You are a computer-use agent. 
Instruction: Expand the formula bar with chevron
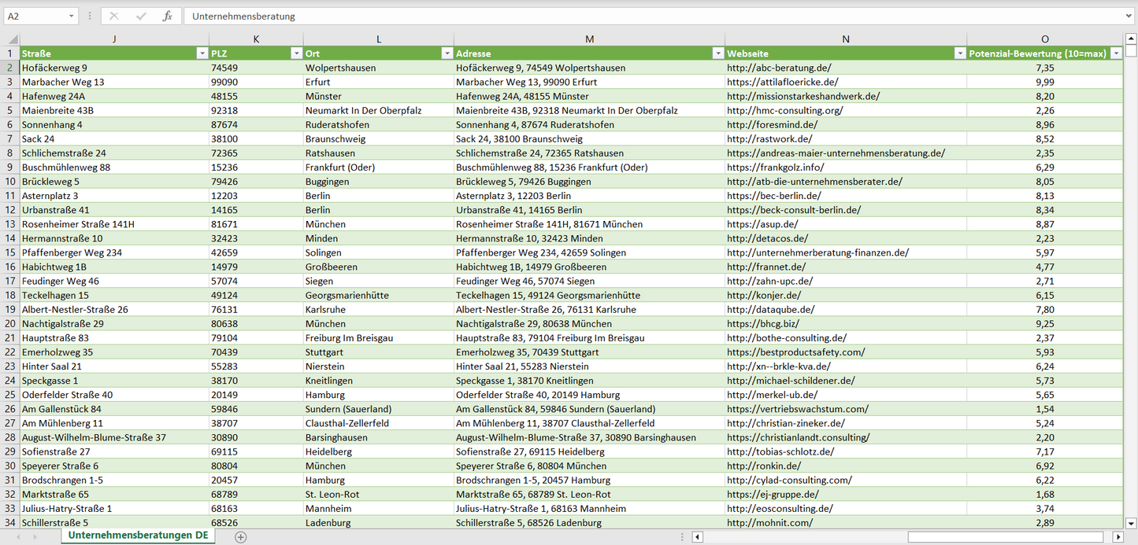[1129, 16]
